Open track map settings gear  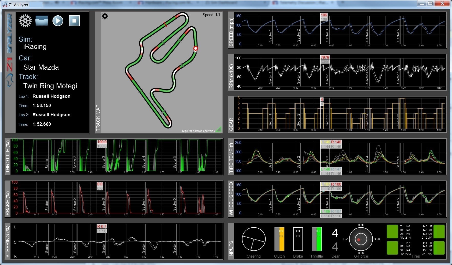click(105, 16)
